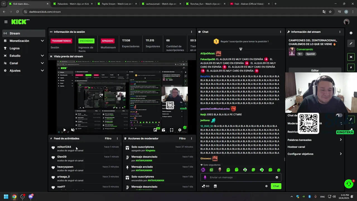Click milton1244 in activity feed
This screenshot has height=201, width=357.
pyautogui.click(x=64, y=147)
